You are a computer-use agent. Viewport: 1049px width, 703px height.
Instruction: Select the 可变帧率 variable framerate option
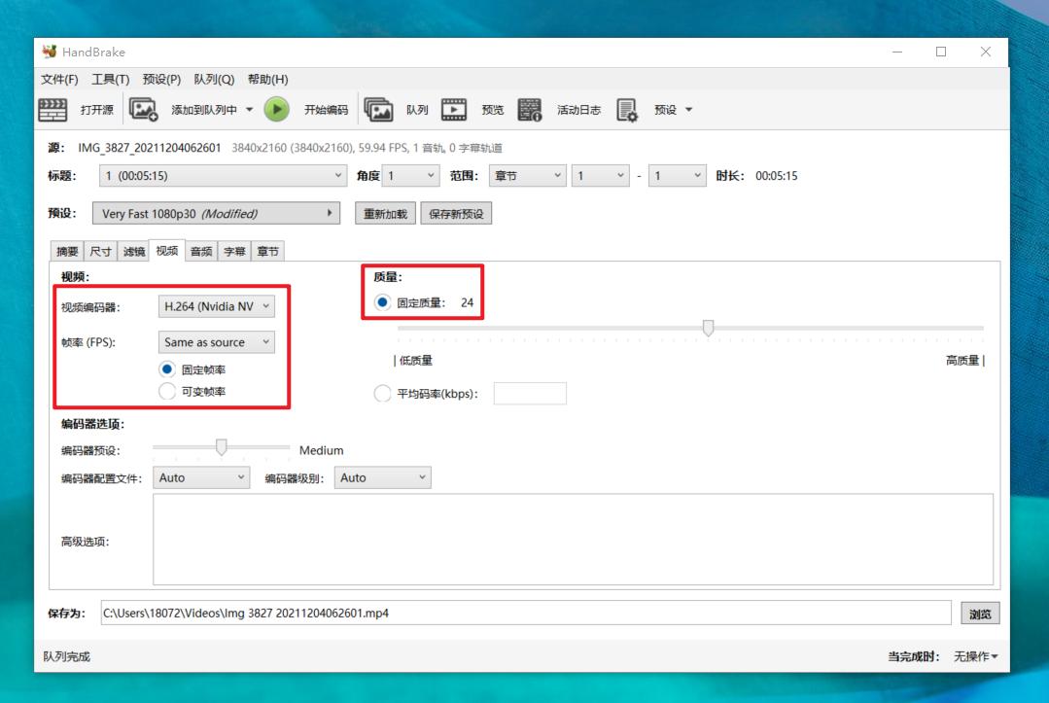click(167, 391)
